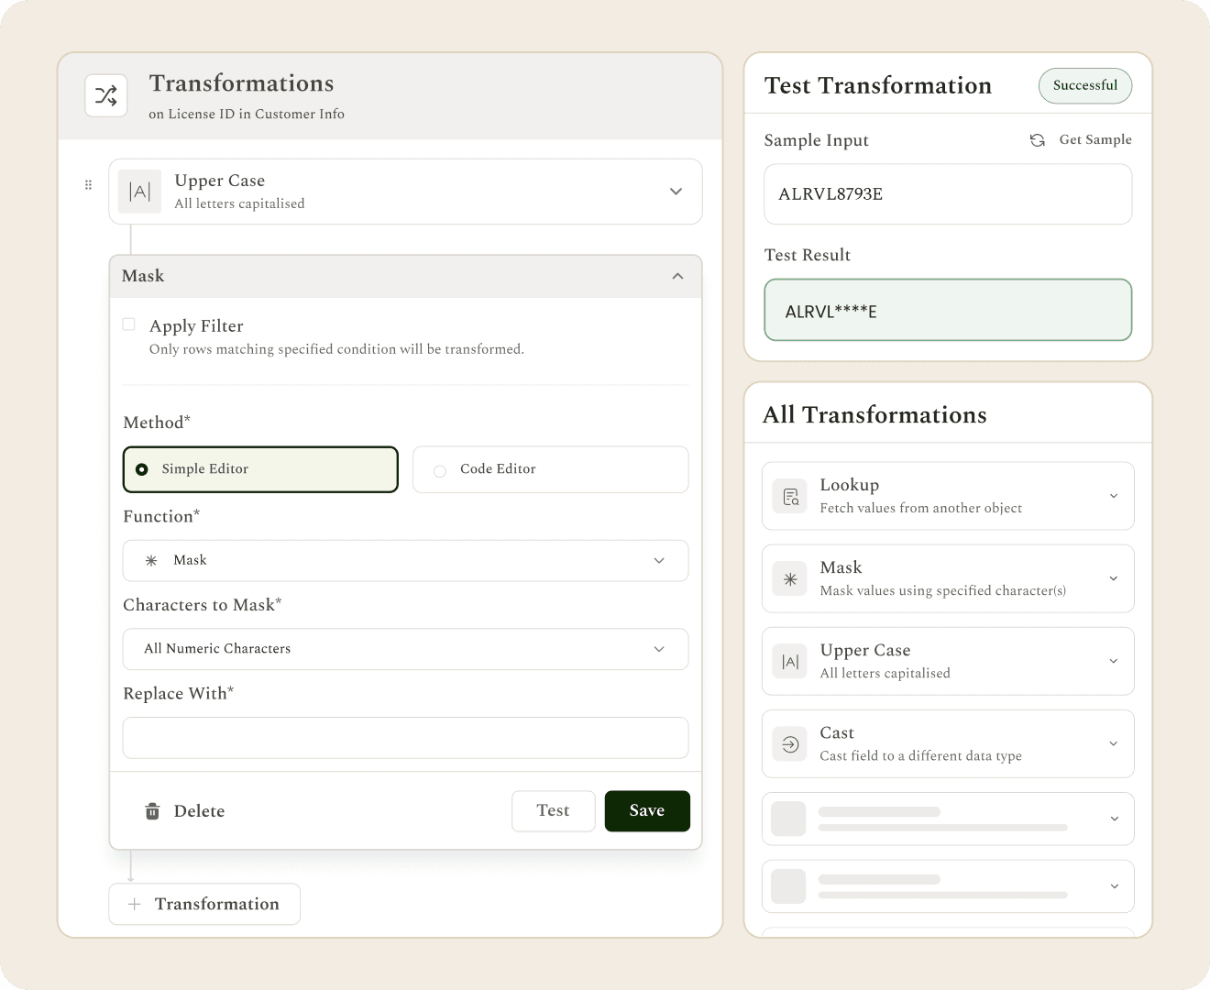Expand the Upper Case card in All Transformations
This screenshot has height=990, width=1210.
pyautogui.click(x=1114, y=661)
